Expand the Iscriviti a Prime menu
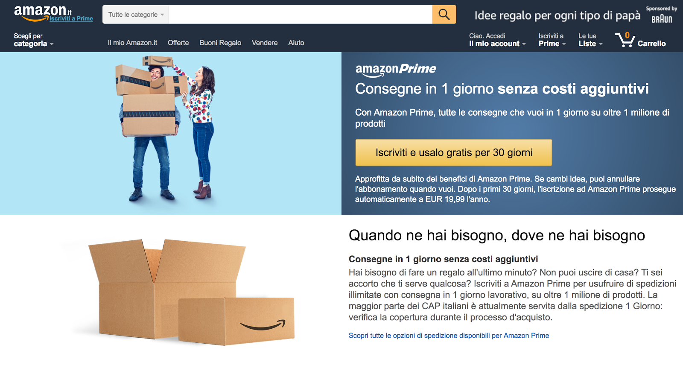The image size is (683, 371). point(552,40)
